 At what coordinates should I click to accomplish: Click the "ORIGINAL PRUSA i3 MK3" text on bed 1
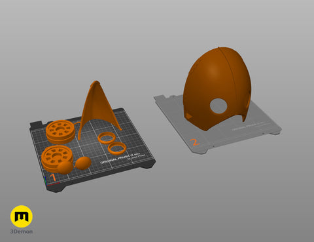[x=120, y=159]
